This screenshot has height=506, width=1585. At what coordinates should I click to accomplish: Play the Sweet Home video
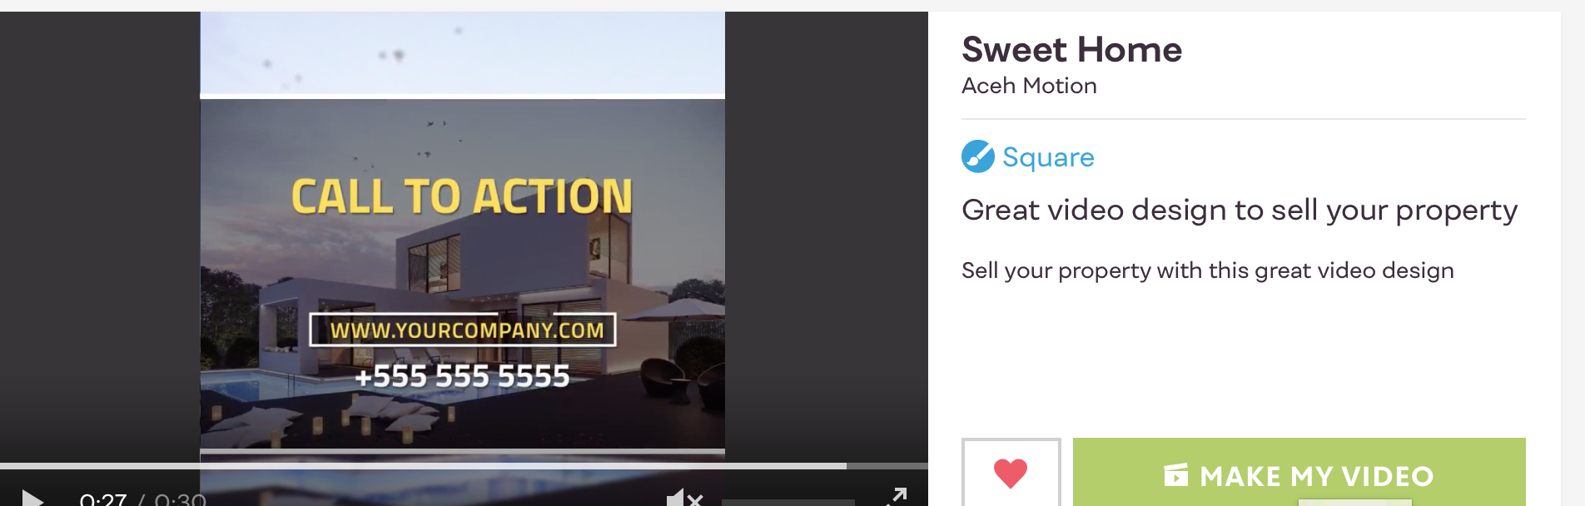tap(32, 498)
